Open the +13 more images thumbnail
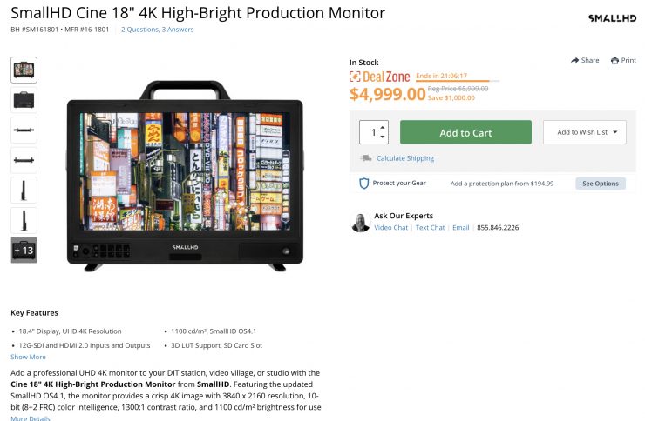This screenshot has width=645, height=421. [24, 251]
